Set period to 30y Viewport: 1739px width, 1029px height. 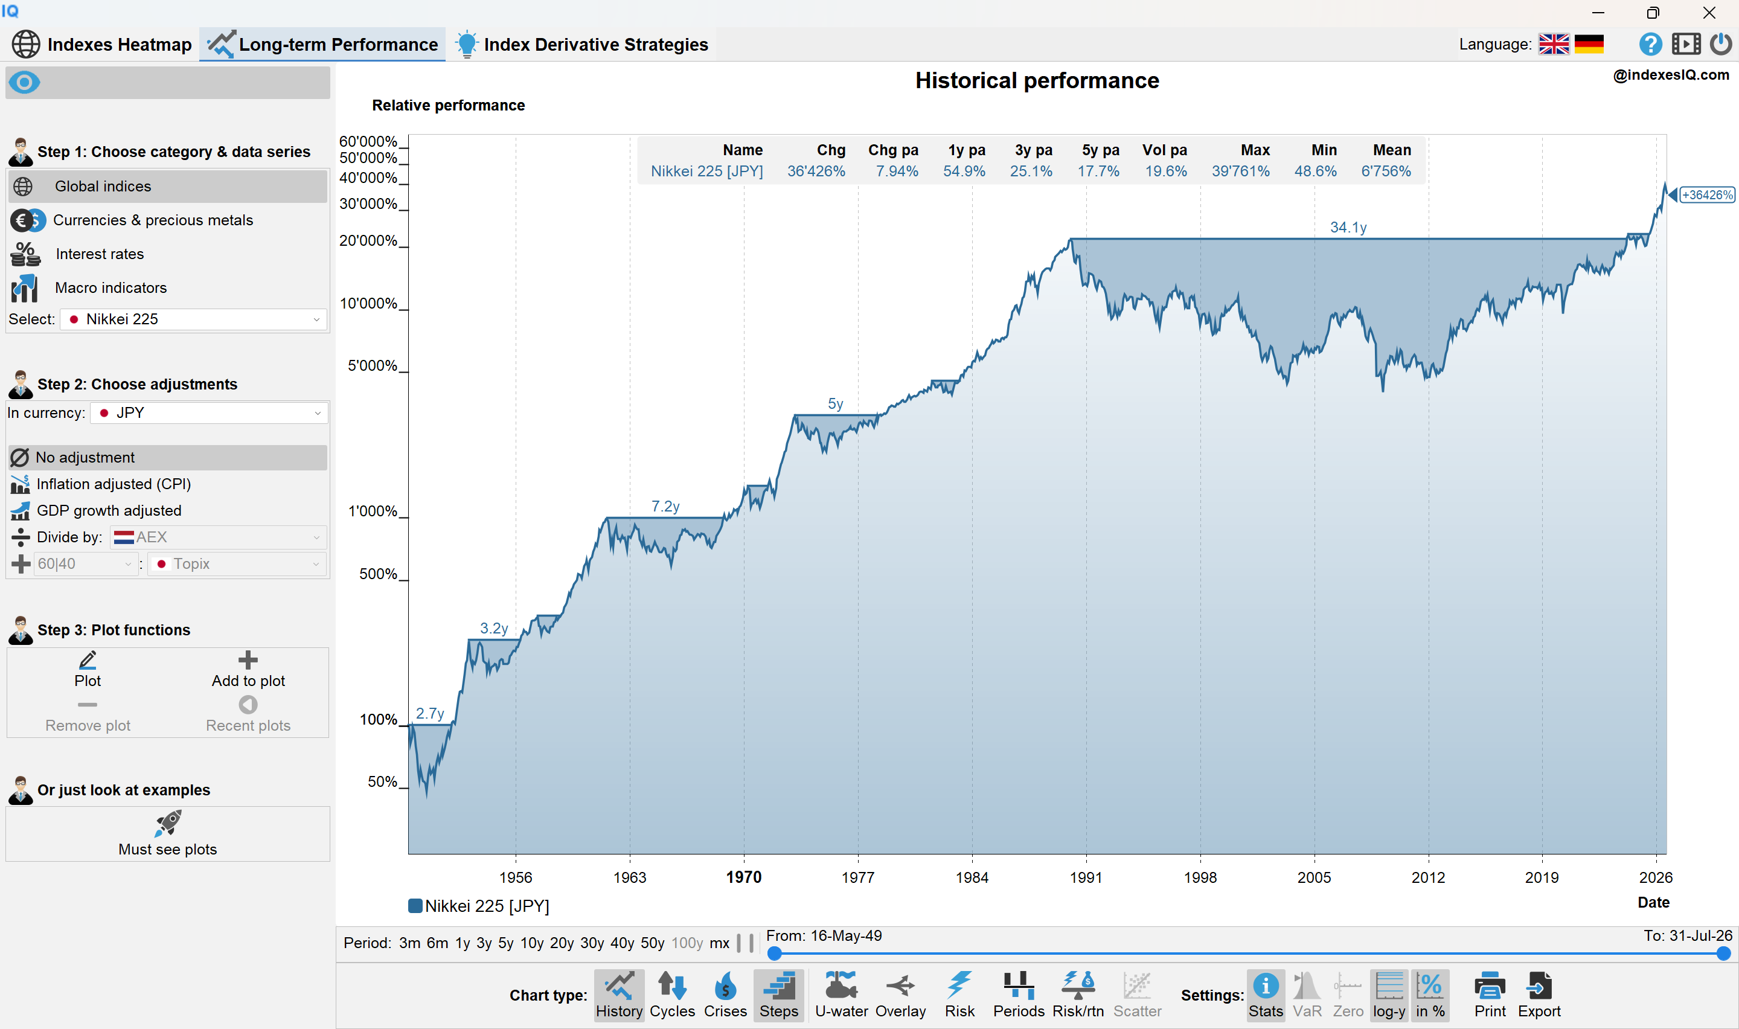[x=592, y=943]
